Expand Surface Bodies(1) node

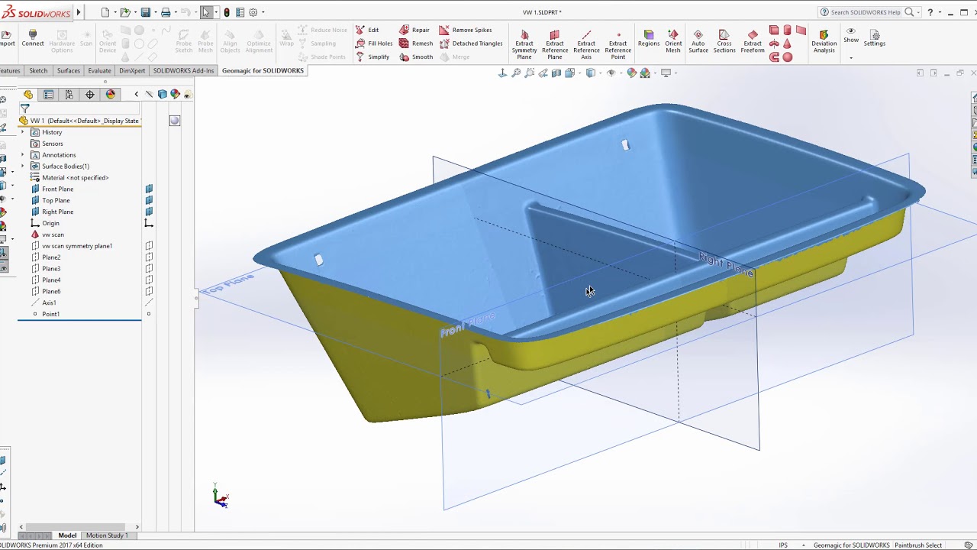(22, 166)
